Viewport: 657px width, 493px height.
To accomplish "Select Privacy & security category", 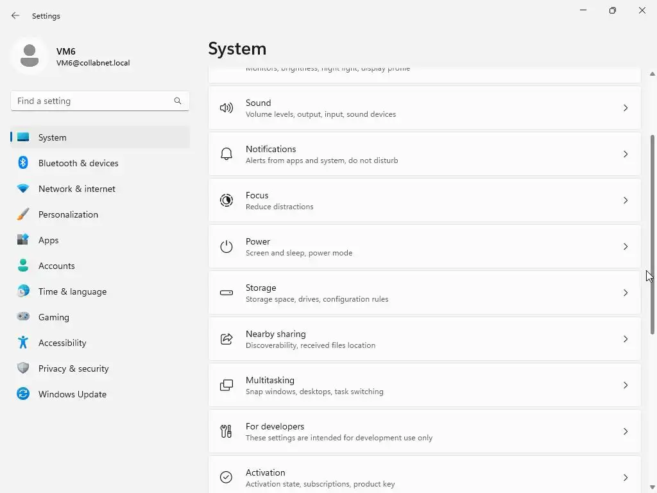I will click(73, 368).
